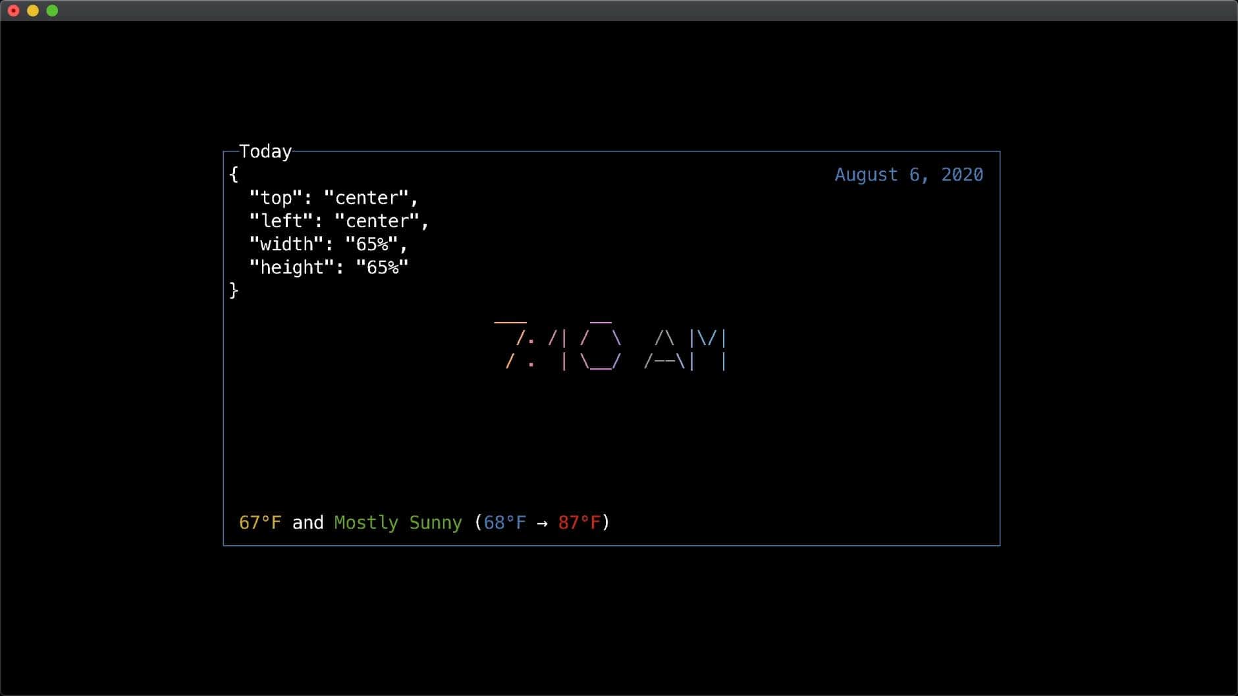Click the 68°F low temperature value
1238x696 pixels.
point(504,522)
